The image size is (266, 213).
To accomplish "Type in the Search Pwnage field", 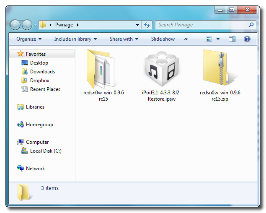I will coord(201,25).
